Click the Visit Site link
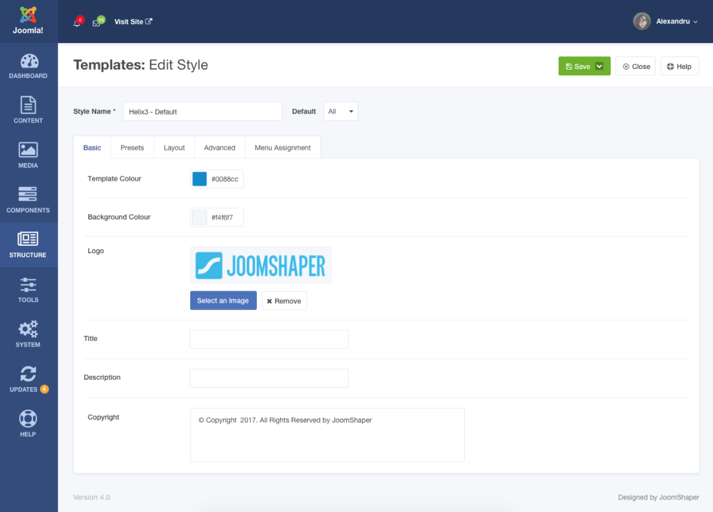This screenshot has width=713, height=512. click(x=133, y=22)
